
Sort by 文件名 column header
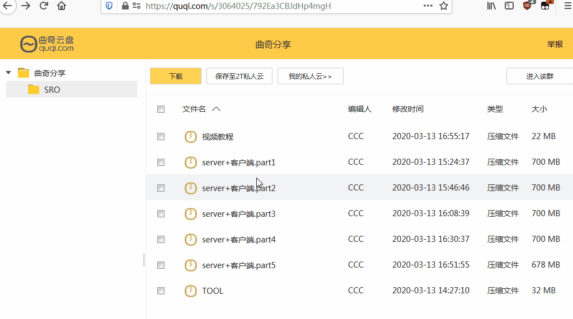[x=194, y=109]
